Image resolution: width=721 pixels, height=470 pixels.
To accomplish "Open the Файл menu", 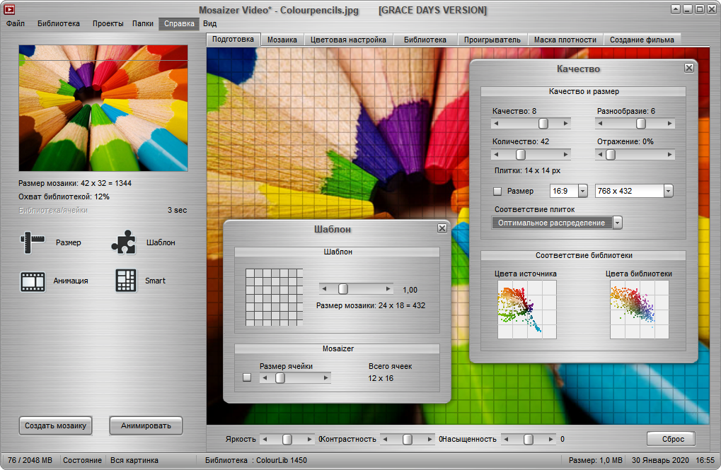I will click(16, 23).
